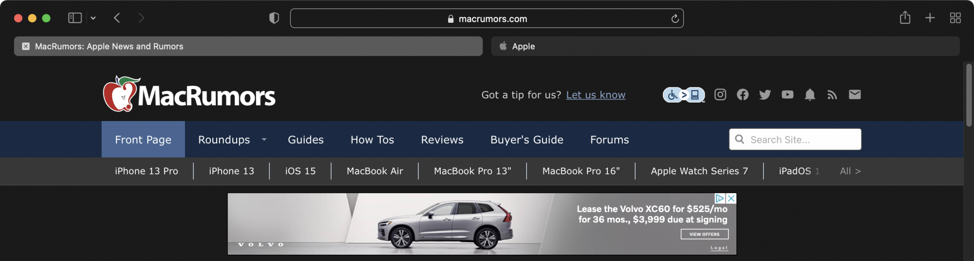Go to the Reviews section
The width and height of the screenshot is (974, 261).
[x=442, y=139]
